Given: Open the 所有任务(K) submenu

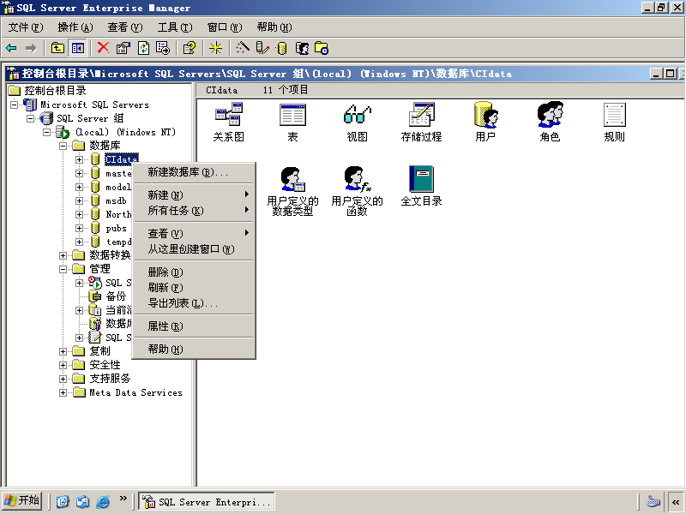Looking at the screenshot, I should click(194, 211).
